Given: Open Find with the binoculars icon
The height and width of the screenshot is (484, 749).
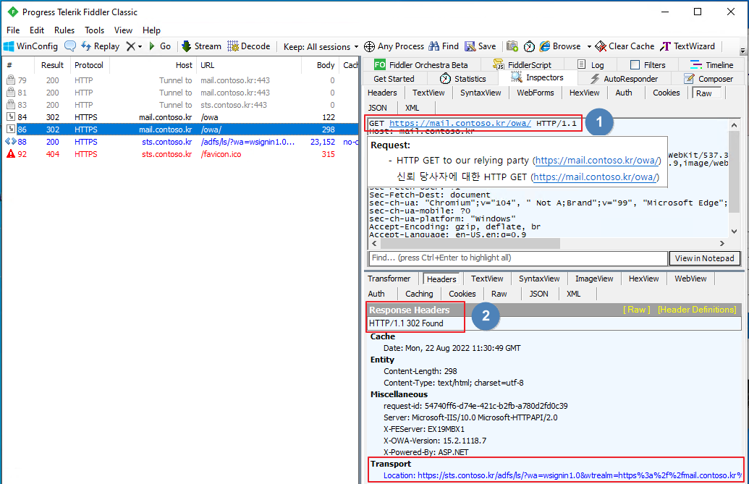Looking at the screenshot, I should pyautogui.click(x=433, y=46).
